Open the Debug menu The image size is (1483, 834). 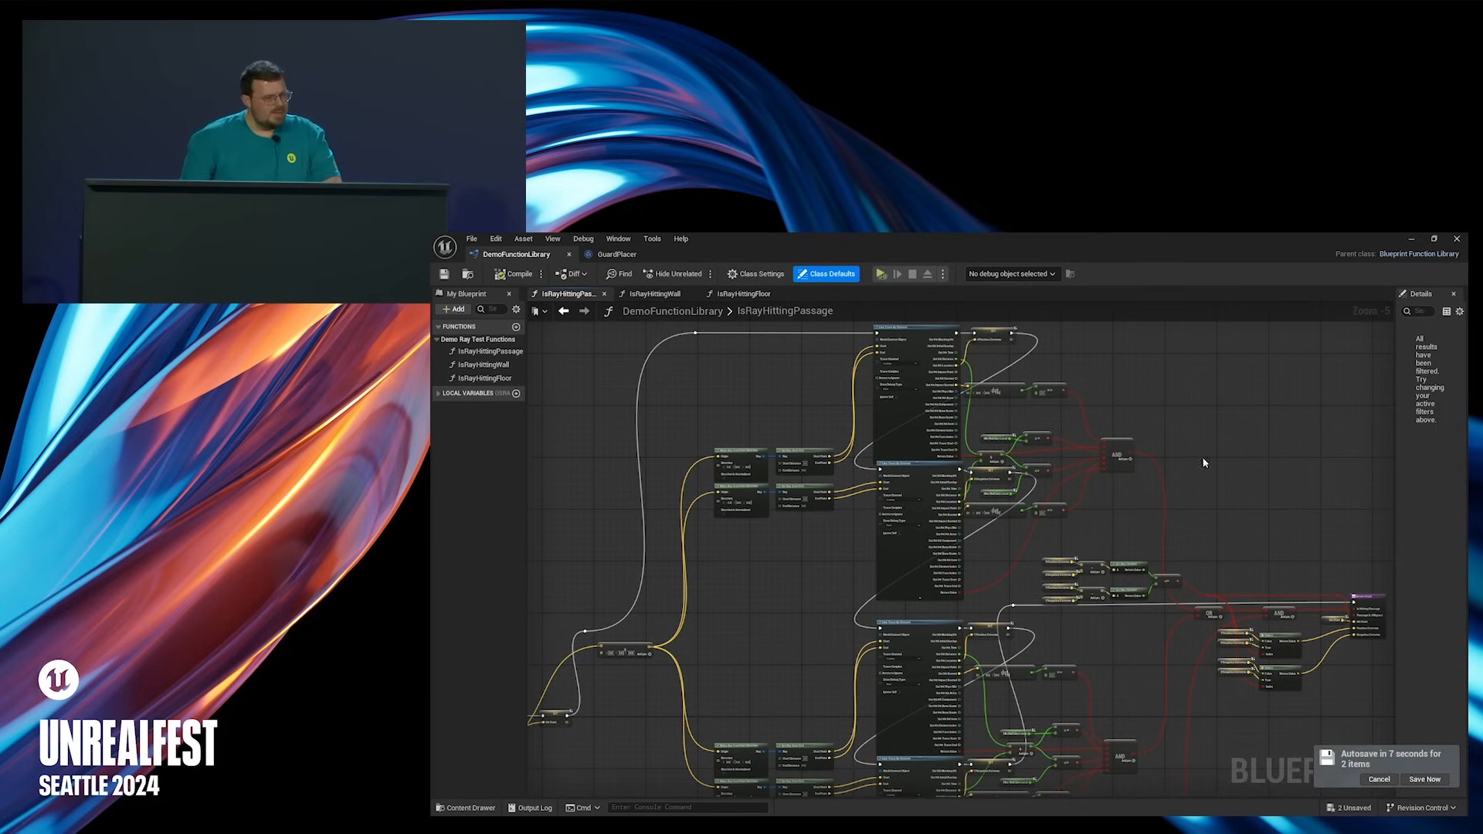(x=583, y=239)
